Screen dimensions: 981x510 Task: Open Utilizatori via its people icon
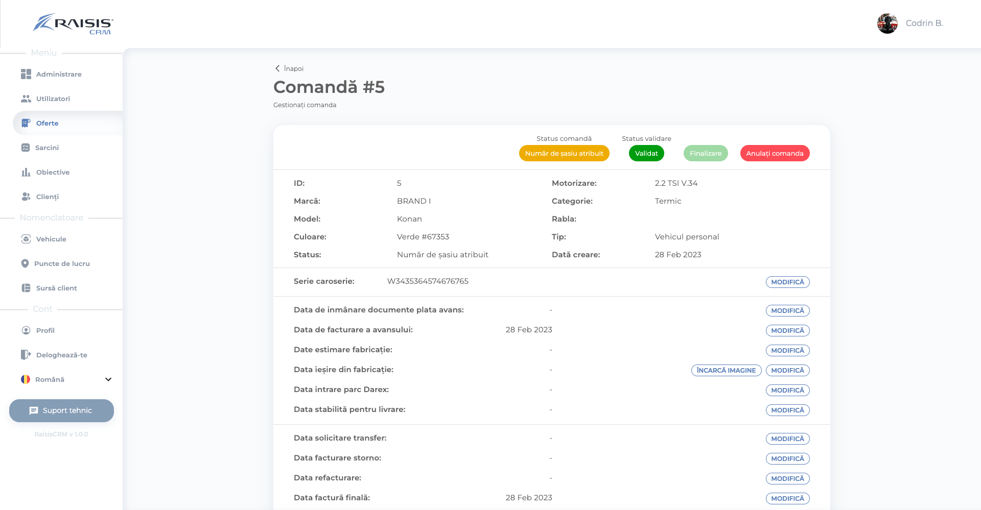[26, 99]
